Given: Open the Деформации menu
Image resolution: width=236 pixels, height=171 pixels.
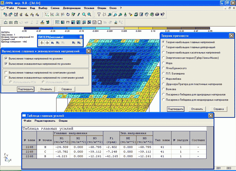Looking at the screenshot, I should [x=71, y=8].
